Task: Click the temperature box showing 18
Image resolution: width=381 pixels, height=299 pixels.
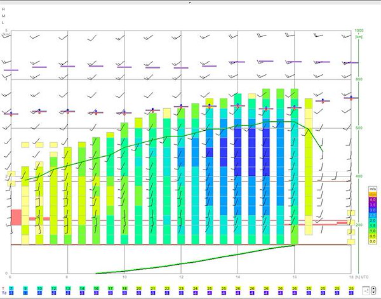Action: [x=124, y=288]
